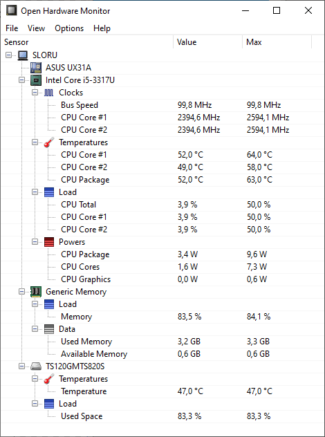Open the File menu
The width and height of the screenshot is (325, 437).
(12, 28)
